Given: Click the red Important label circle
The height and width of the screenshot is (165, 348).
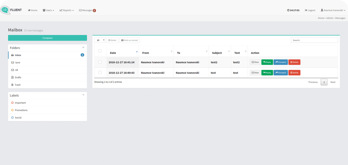Looking at the screenshot, I should [12, 103].
